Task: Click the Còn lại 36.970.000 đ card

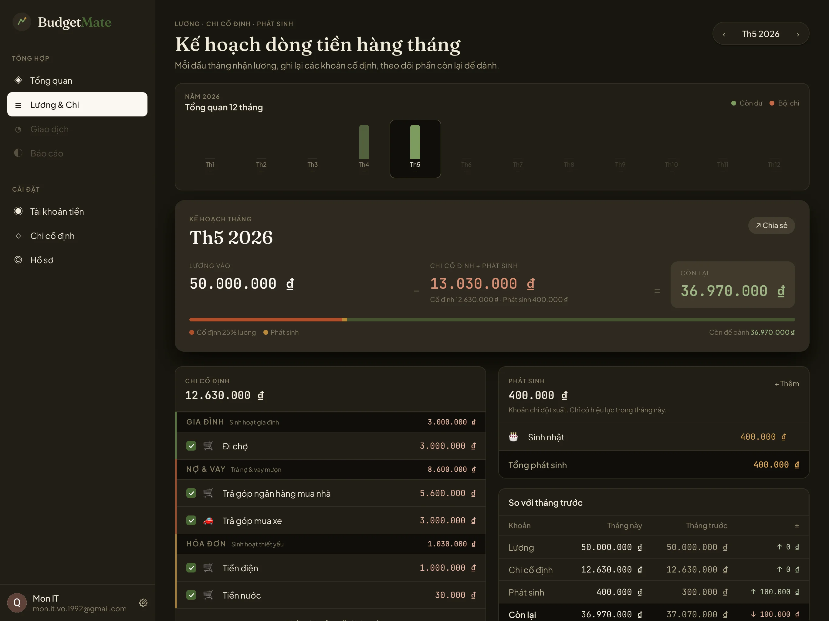Action: (732, 285)
